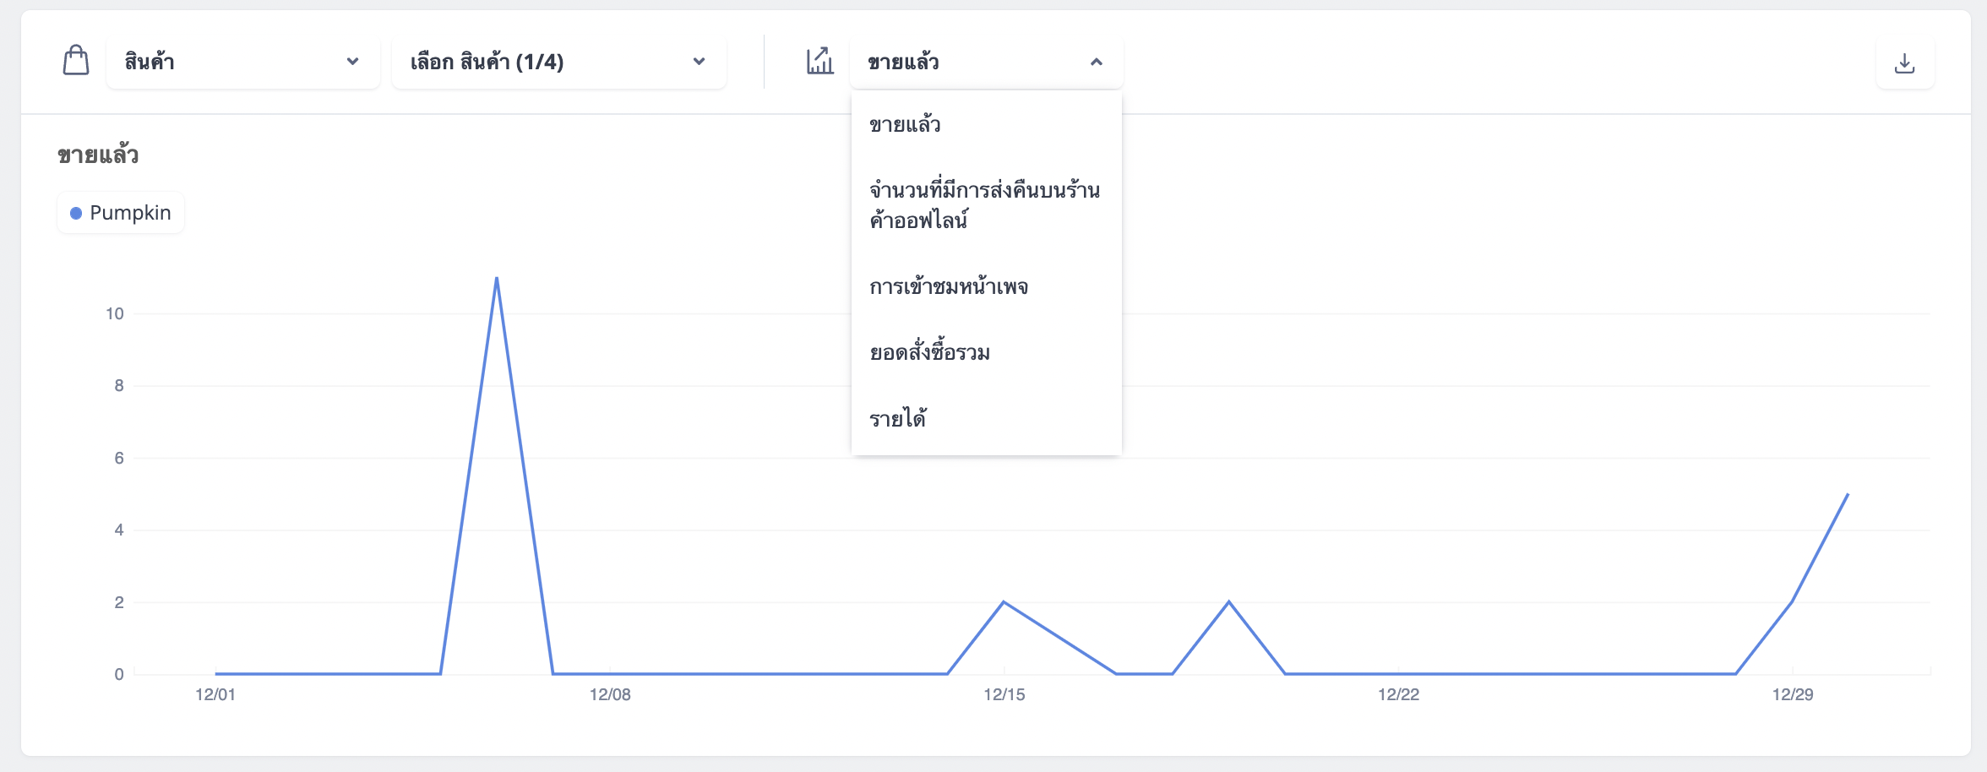This screenshot has height=772, width=1987.
Task: Expand the เลือก สินค้า (1/4) selector
Action: [x=558, y=62]
